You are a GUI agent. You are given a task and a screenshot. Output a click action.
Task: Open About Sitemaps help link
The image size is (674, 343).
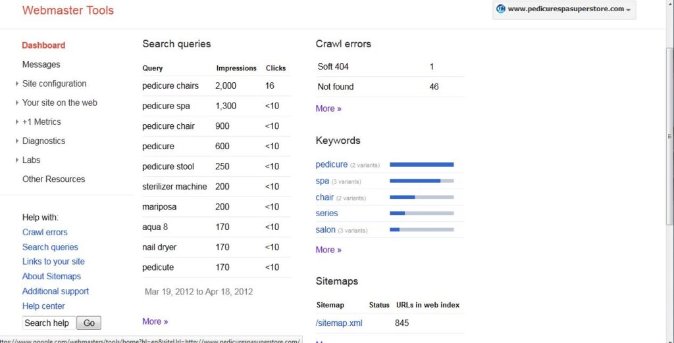[51, 277]
